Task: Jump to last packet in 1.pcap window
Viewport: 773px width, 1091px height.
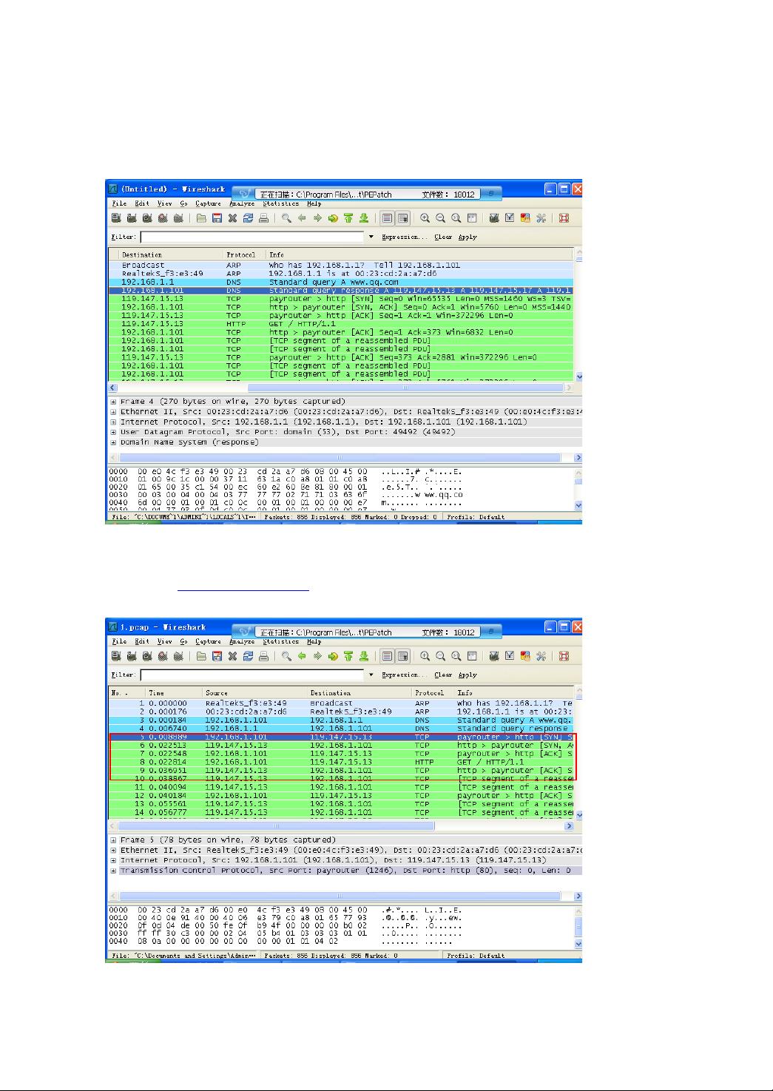Action: [x=364, y=656]
